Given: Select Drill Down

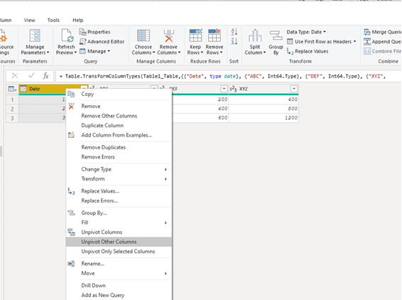Looking at the screenshot, I should [119, 285].
